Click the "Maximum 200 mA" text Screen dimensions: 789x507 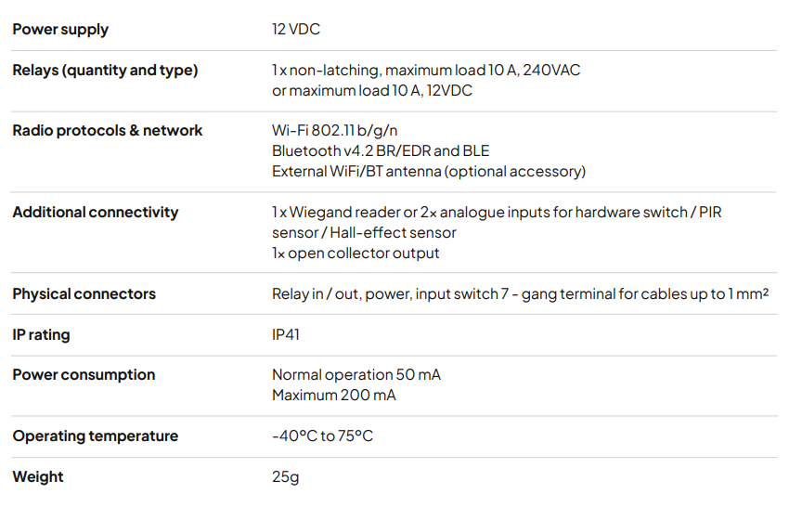point(334,396)
